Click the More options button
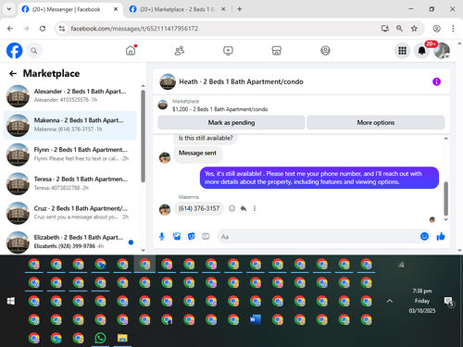463x347 pixels. tap(376, 122)
